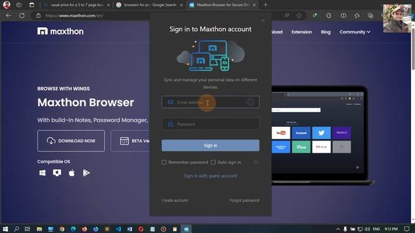Click Sign in with guest account link
The image size is (415, 233).
click(210, 176)
